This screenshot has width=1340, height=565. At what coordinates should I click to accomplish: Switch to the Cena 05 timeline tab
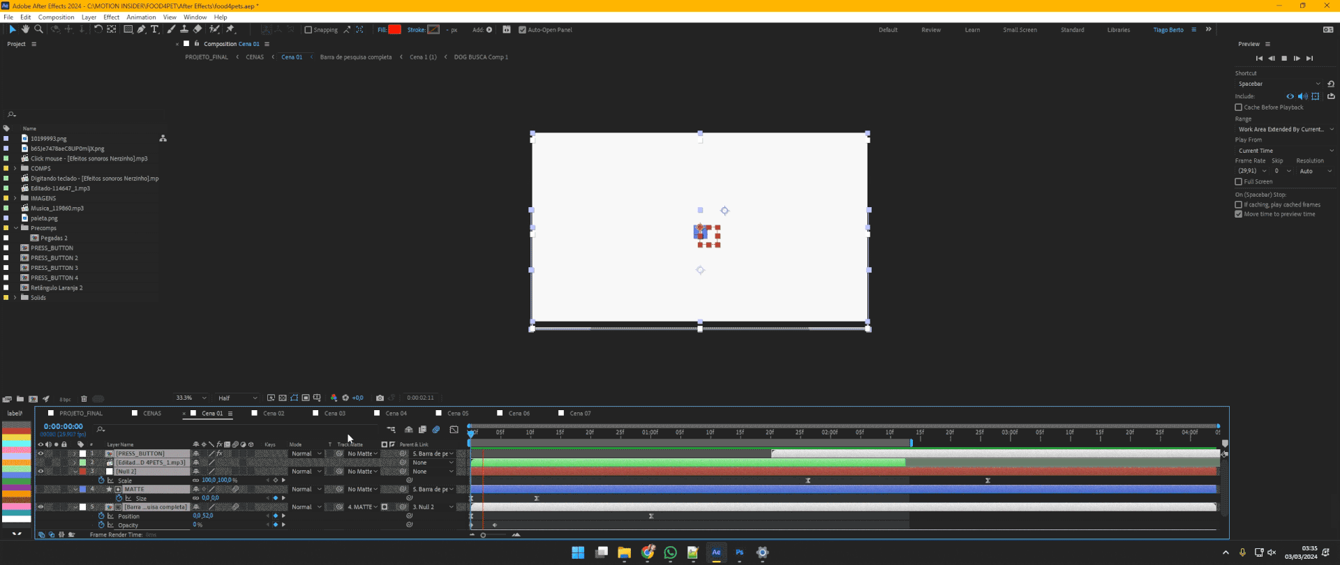point(458,414)
